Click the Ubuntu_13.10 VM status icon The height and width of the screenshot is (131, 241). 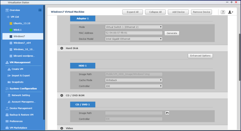click(11, 23)
